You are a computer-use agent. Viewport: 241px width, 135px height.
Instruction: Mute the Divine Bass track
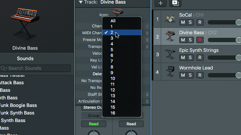click(x=183, y=40)
